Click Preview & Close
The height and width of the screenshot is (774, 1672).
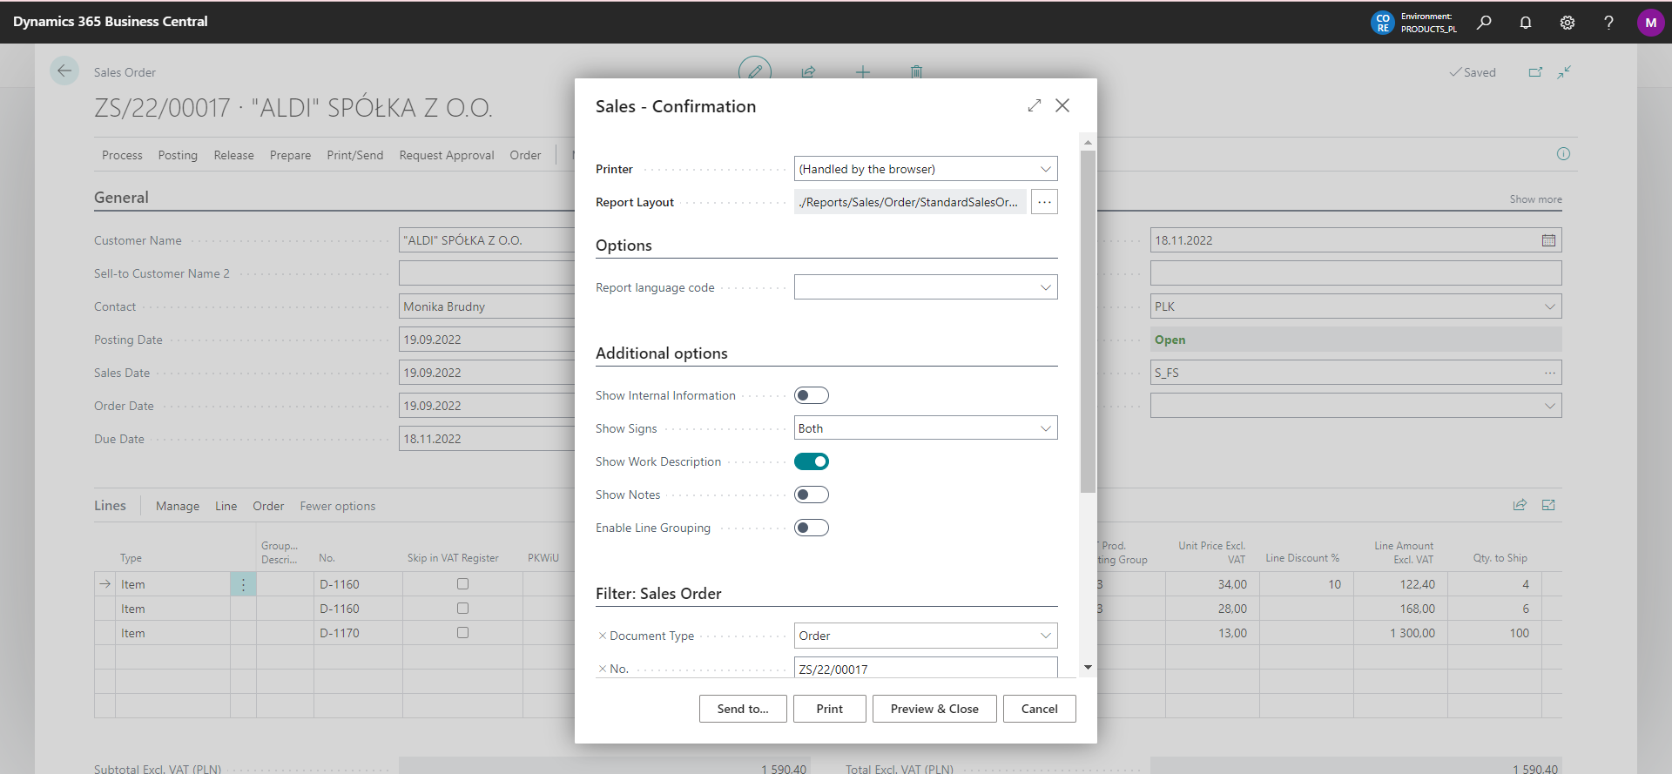934,709
